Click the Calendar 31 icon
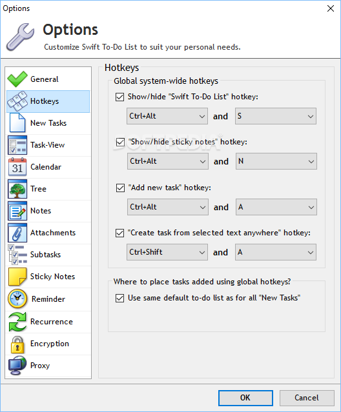 (x=17, y=167)
